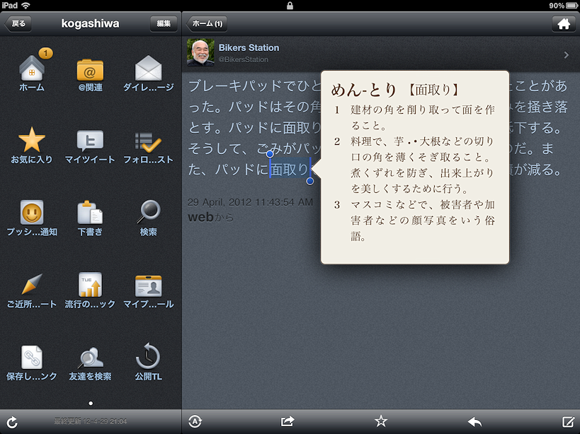The height and width of the screenshot is (434, 580).
Task: Expand Bikers Station profile chevron
Action: point(566,54)
